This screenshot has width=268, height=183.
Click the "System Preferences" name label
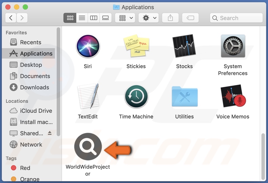pyautogui.click(x=233, y=70)
